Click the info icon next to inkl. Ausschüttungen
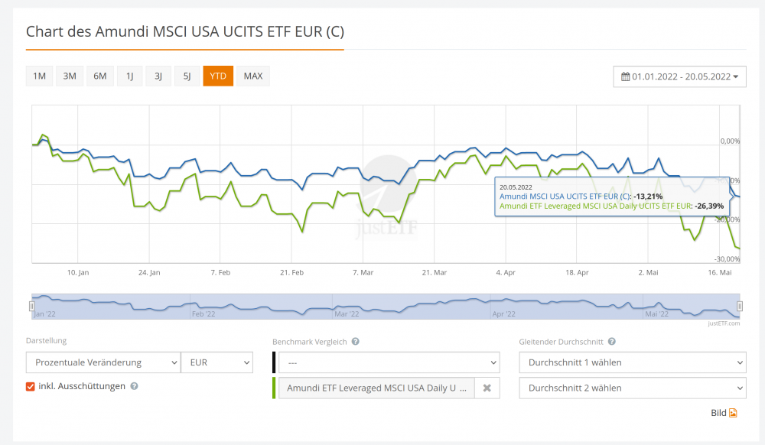Screen dimensions: 765x445 (134, 386)
